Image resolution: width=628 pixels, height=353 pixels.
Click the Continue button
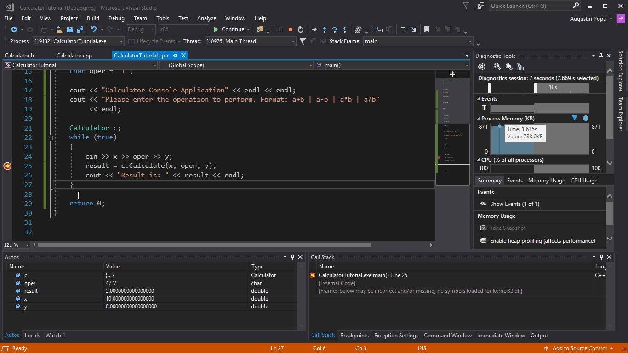[228, 29]
